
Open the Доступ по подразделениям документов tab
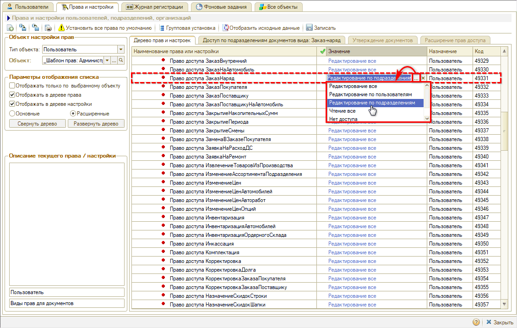pyautogui.click(x=272, y=40)
